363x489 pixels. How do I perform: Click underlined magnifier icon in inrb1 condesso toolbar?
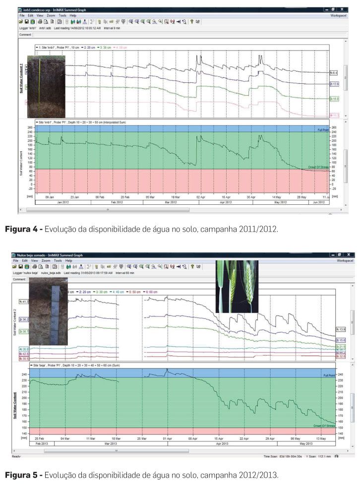[154, 22]
